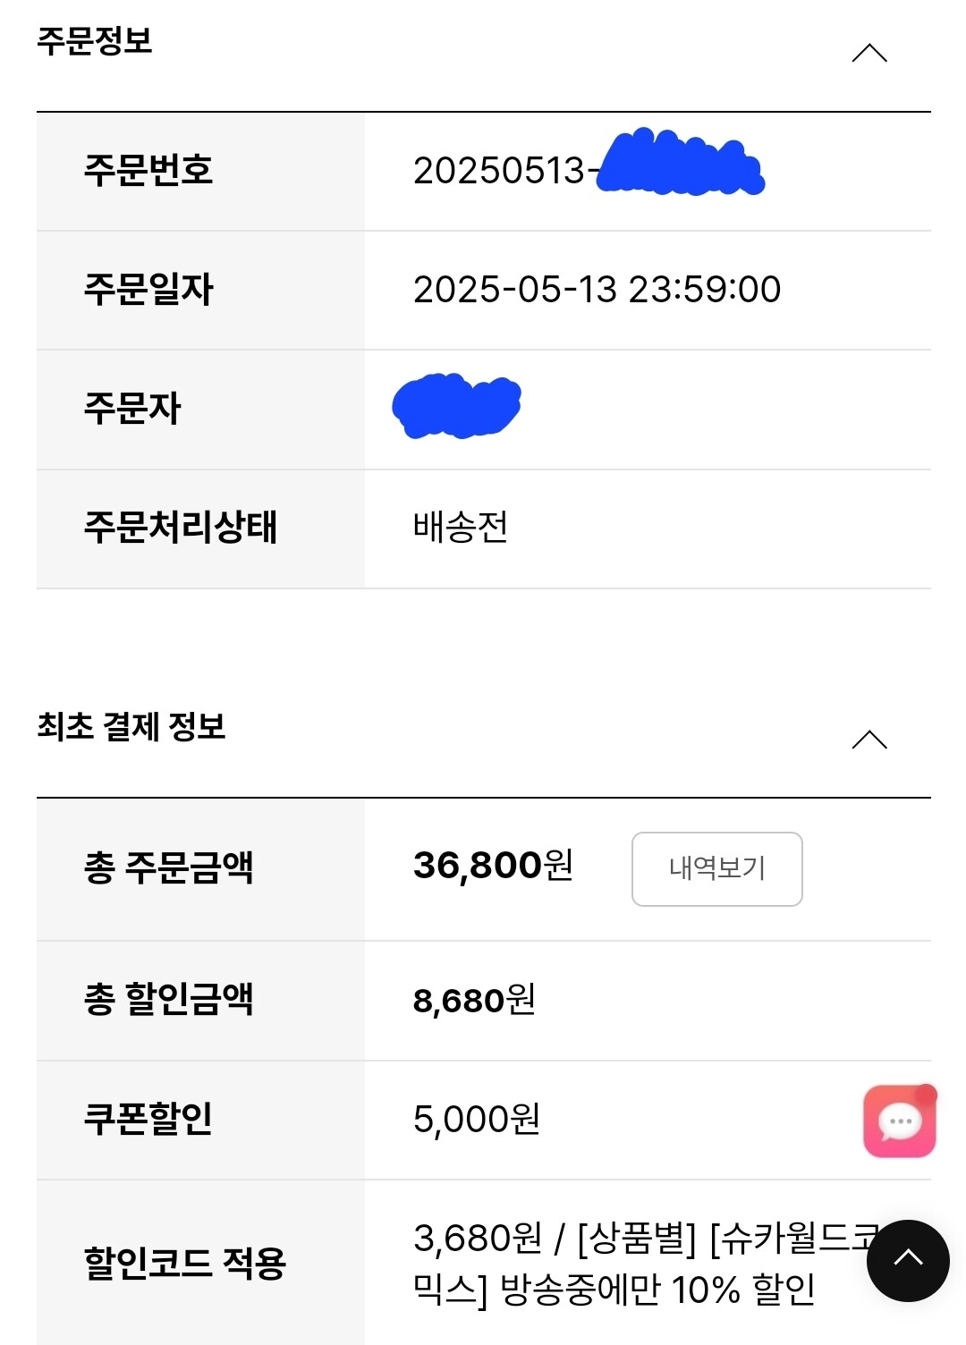Click the blue-scribbled 주문자 name
The height and width of the screenshot is (1345, 966).
(457, 406)
